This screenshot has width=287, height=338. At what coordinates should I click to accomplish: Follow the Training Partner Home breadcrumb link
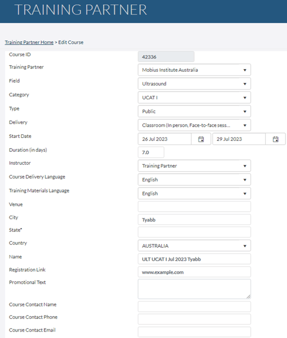pyautogui.click(x=29, y=42)
